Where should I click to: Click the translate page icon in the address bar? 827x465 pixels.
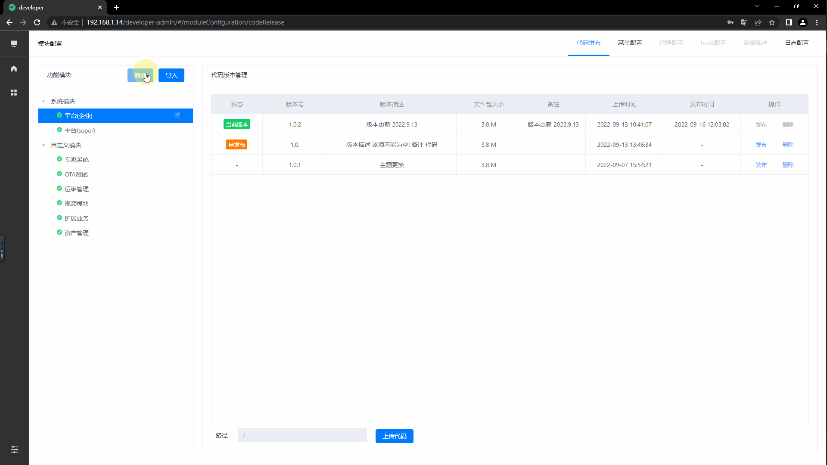[x=744, y=22]
